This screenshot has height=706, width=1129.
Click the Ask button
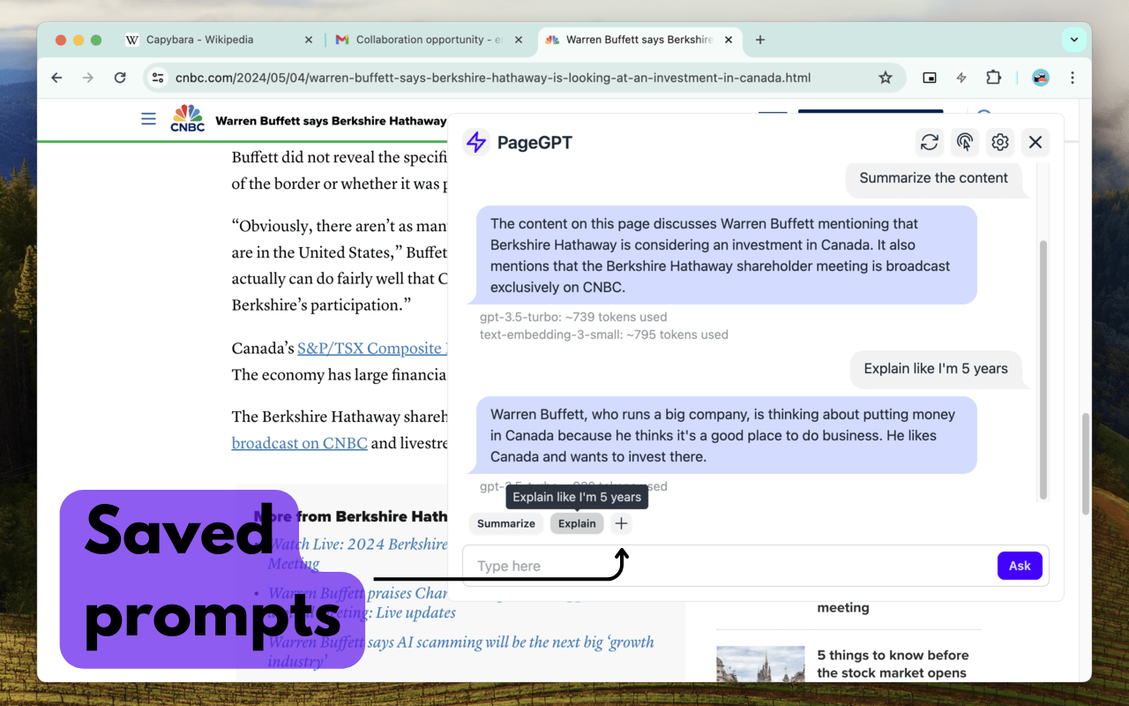pyautogui.click(x=1020, y=566)
